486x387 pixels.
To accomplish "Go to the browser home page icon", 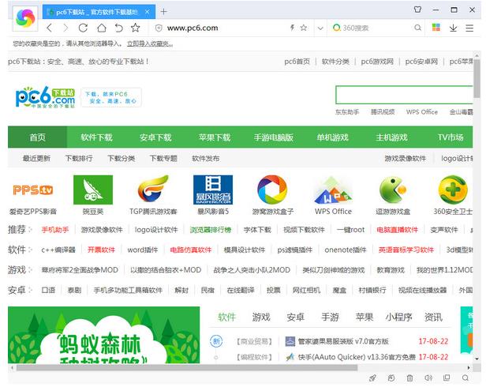I will 100,28.
